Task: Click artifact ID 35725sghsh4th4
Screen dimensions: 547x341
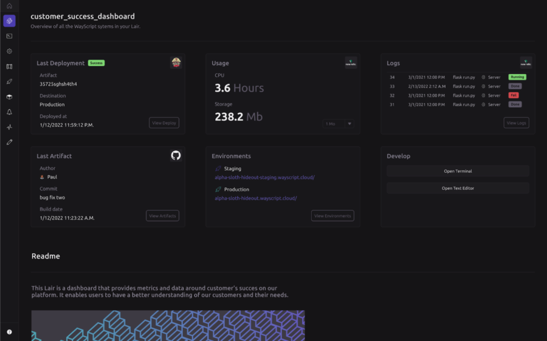Action: click(x=58, y=84)
